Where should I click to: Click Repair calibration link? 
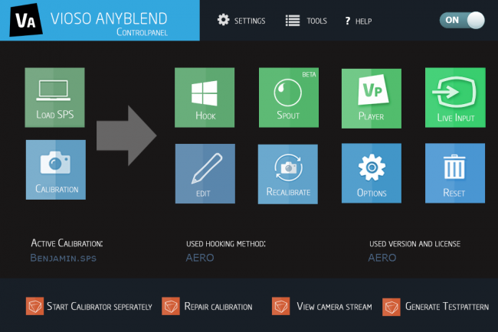tap(218, 306)
